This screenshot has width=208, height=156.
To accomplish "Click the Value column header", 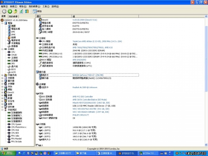I will click(105, 16).
